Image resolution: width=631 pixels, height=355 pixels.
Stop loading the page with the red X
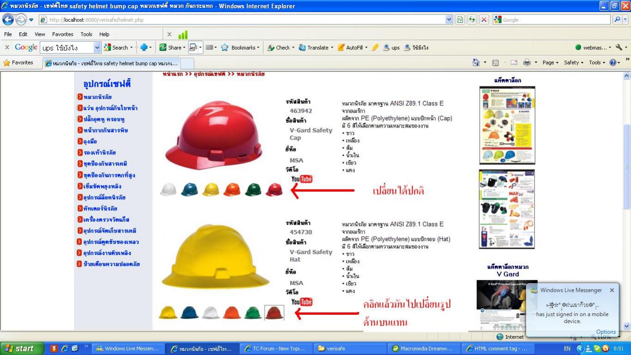coord(484,19)
